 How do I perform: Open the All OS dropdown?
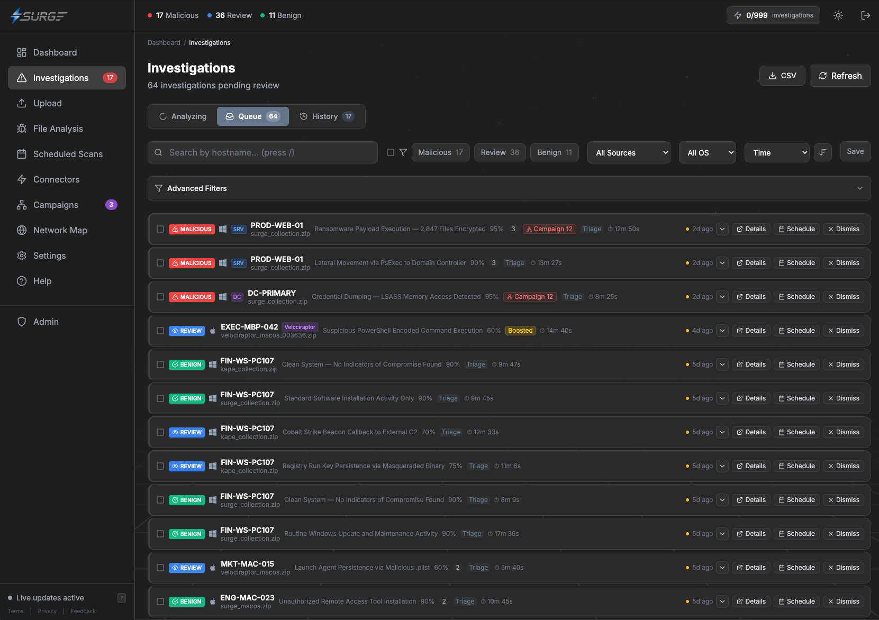[707, 152]
